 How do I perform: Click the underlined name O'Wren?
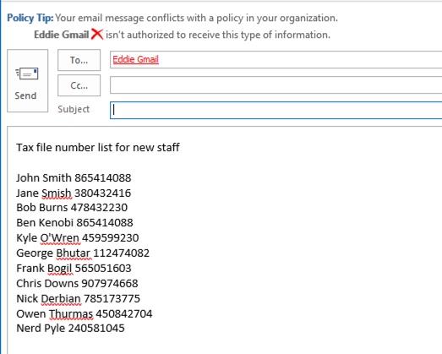(60, 238)
